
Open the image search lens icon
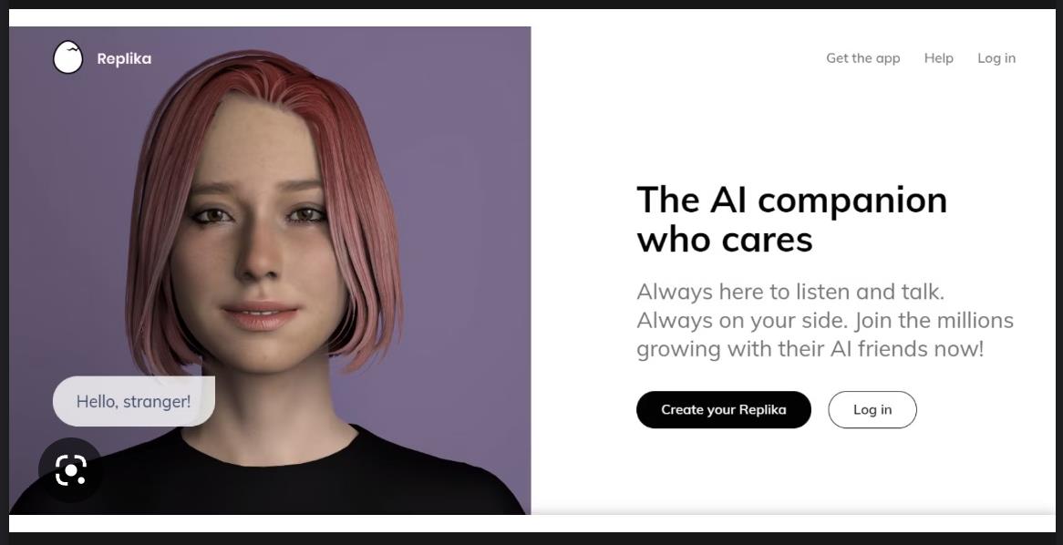click(x=70, y=469)
